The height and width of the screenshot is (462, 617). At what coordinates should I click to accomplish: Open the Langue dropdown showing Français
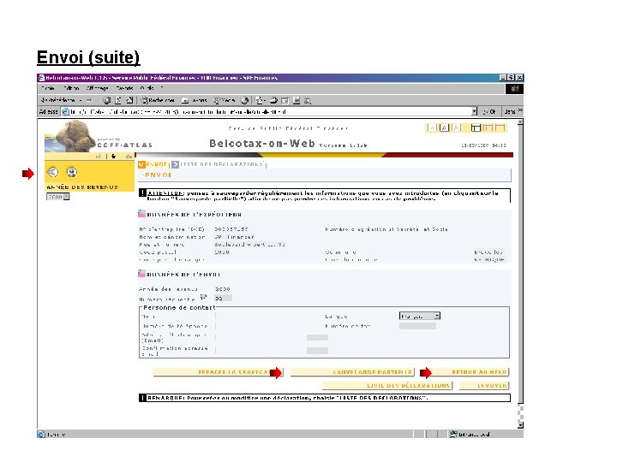419,316
